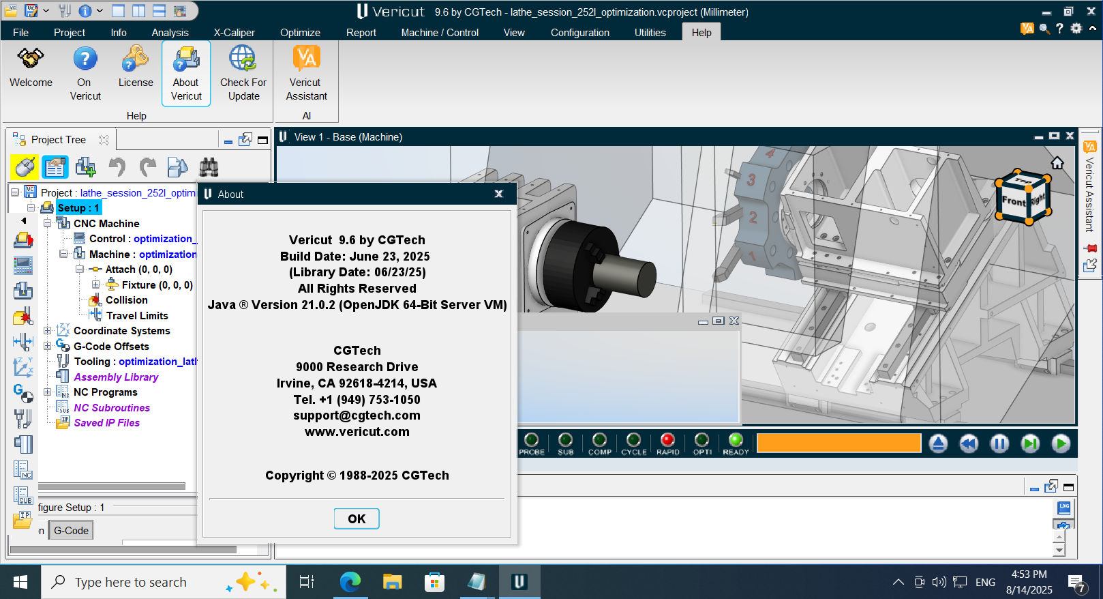Image resolution: width=1103 pixels, height=599 pixels.
Task: Click the Home view icon in View 1
Action: pyautogui.click(x=1057, y=162)
